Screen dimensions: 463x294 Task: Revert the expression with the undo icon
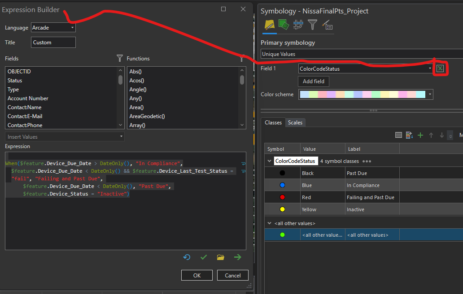click(187, 257)
